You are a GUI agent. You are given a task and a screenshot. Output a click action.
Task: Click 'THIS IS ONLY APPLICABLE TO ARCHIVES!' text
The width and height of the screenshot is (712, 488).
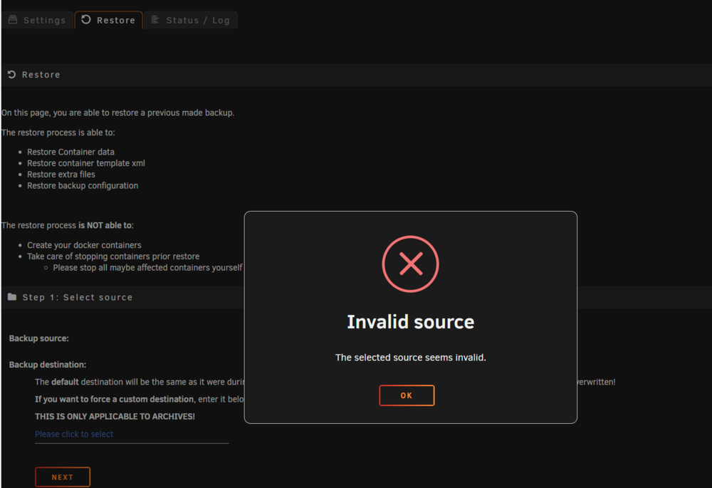[115, 417]
